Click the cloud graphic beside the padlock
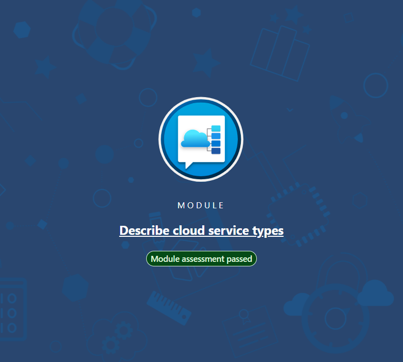403x362 pixels. click(x=375, y=293)
